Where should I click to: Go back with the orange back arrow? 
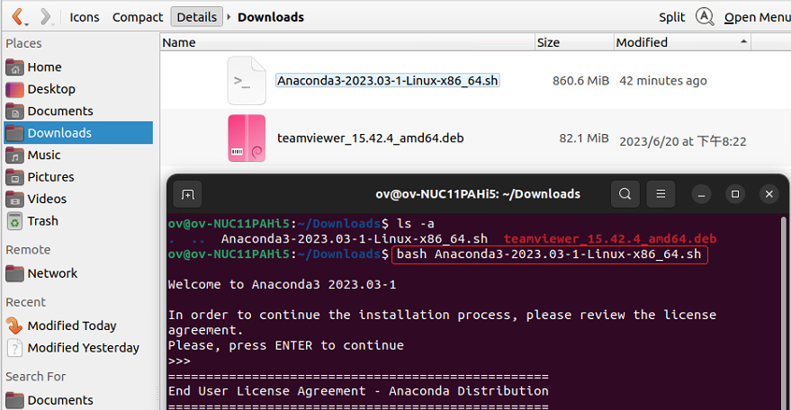pyautogui.click(x=19, y=17)
